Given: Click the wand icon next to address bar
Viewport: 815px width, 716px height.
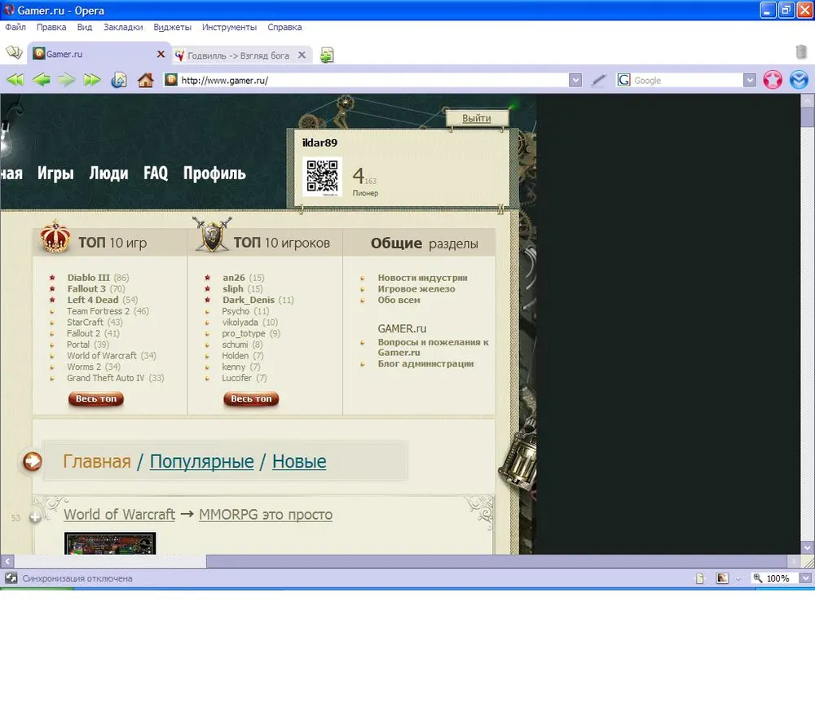Looking at the screenshot, I should 599,80.
